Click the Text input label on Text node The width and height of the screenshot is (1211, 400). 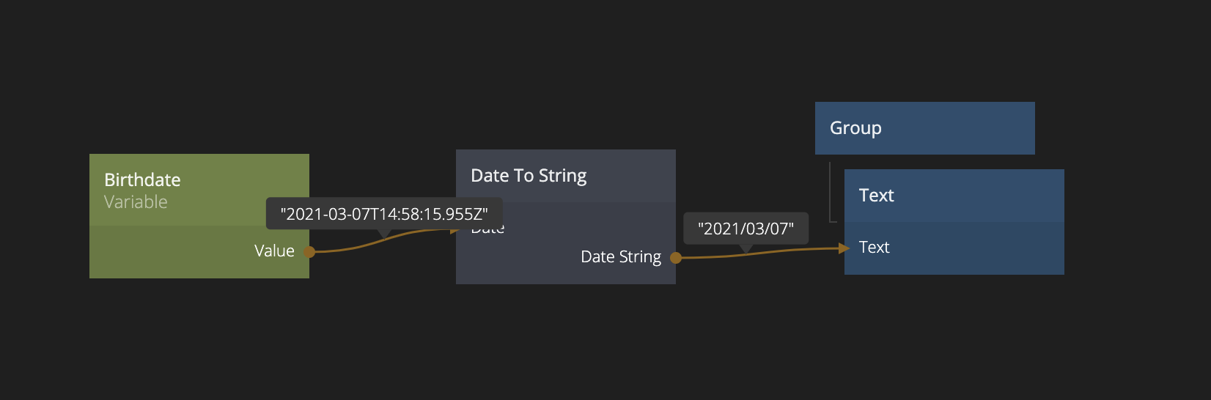point(874,248)
